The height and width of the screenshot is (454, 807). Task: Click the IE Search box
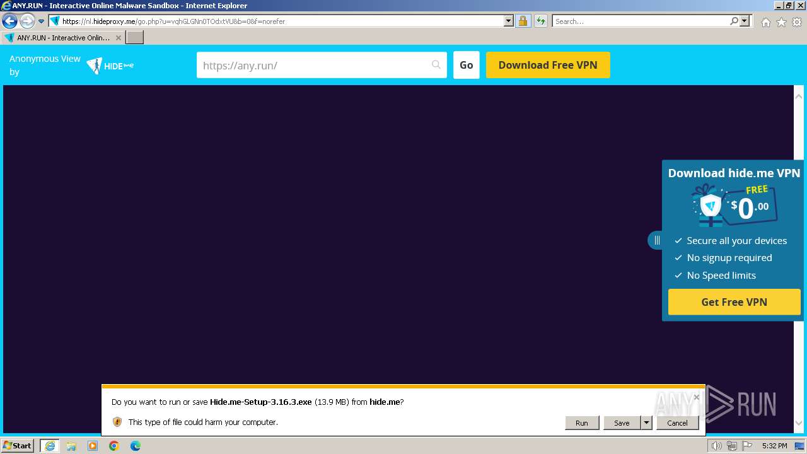pos(641,21)
